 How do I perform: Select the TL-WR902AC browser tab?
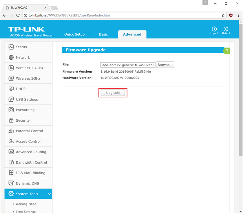tap(26, 8)
